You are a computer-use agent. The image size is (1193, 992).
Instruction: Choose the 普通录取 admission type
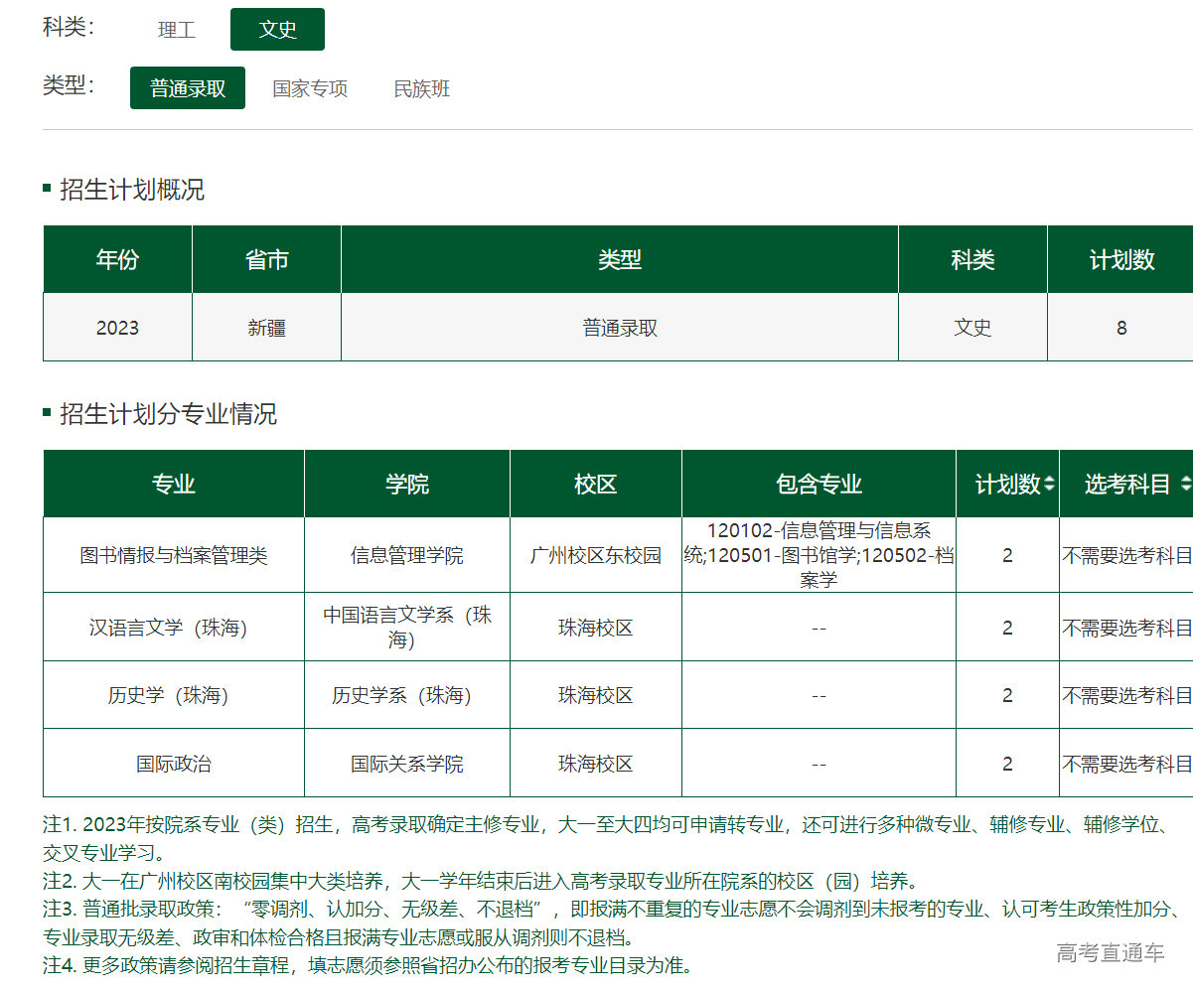pos(188,88)
